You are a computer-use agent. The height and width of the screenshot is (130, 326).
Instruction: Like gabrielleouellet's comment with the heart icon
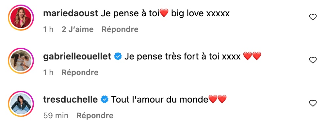(313, 60)
